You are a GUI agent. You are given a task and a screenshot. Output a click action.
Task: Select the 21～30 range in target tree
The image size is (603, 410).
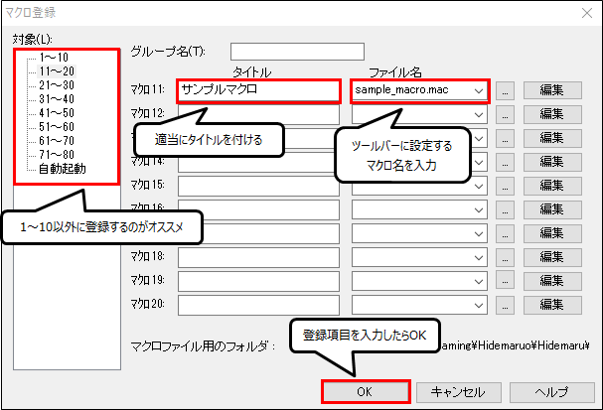pos(57,85)
